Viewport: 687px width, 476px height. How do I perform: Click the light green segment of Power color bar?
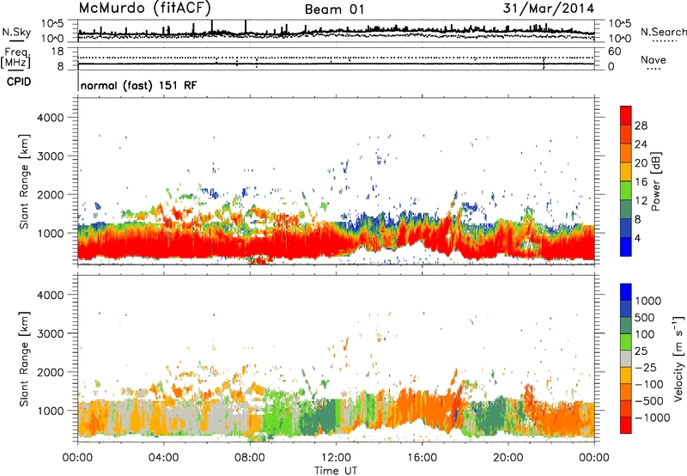click(x=626, y=191)
